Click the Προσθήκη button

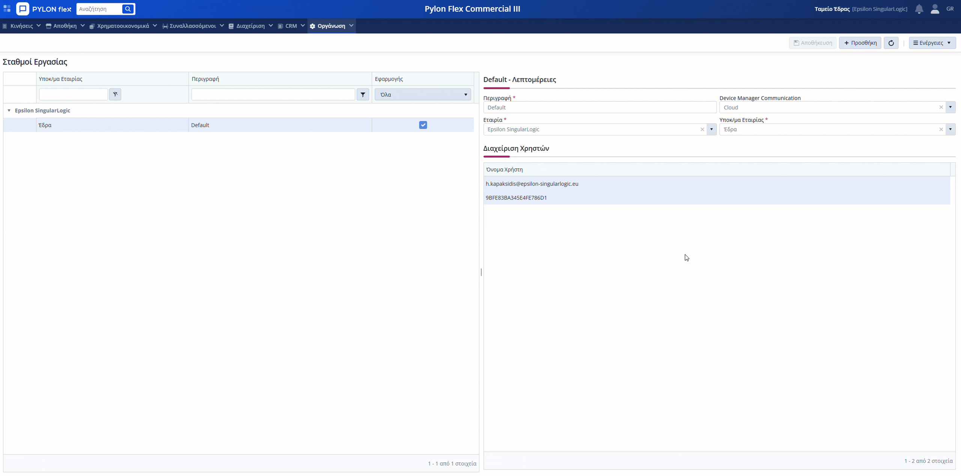(860, 43)
